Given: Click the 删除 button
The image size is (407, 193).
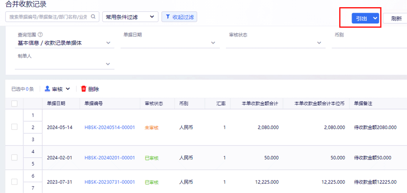Looking at the screenshot, I should 90,89.
